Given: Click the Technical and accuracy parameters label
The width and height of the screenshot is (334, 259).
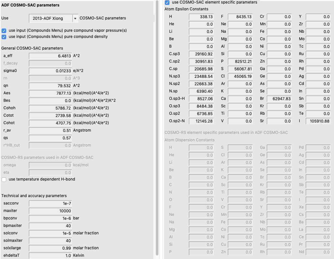Looking at the screenshot, I should point(34,196).
